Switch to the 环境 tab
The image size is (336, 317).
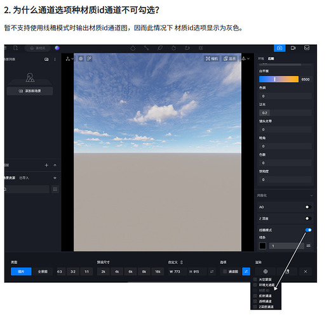261,58
